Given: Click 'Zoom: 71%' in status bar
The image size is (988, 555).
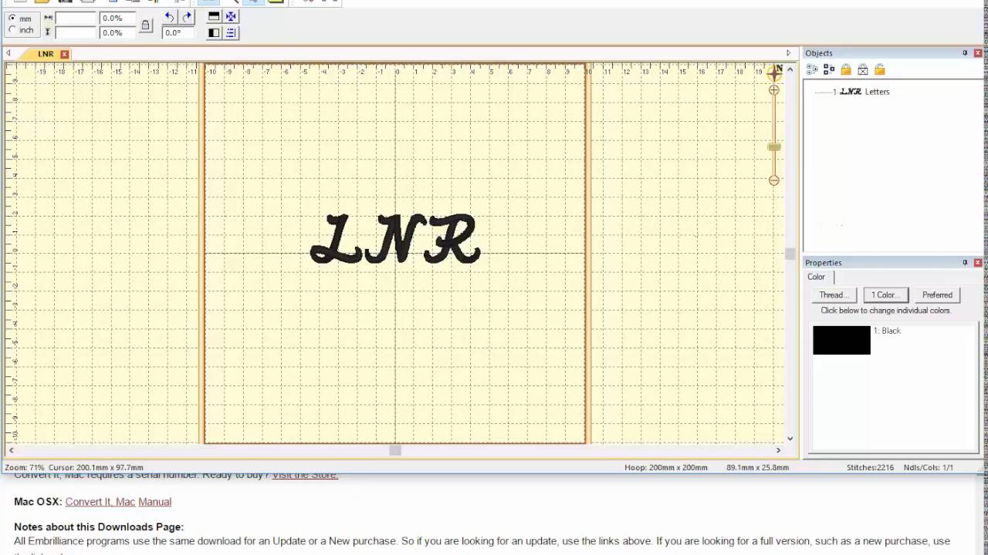Looking at the screenshot, I should click(25, 468).
